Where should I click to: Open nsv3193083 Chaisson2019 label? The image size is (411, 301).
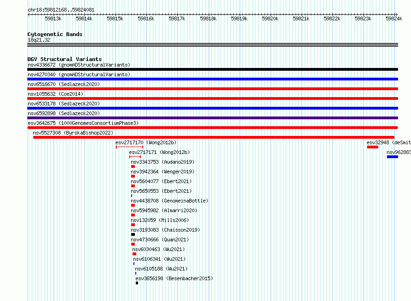pos(165,230)
